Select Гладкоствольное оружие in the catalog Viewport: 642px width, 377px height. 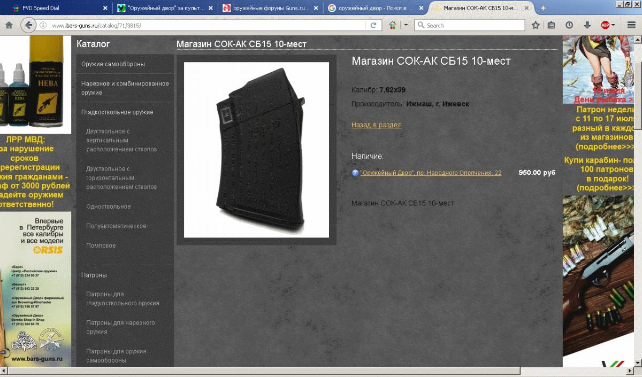(x=117, y=112)
